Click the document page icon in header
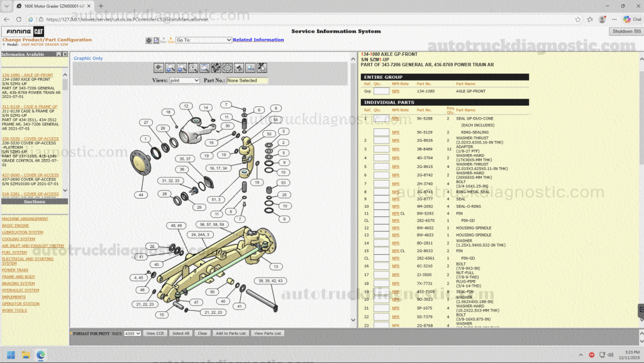Viewport: 644px width, 363px height. click(157, 40)
